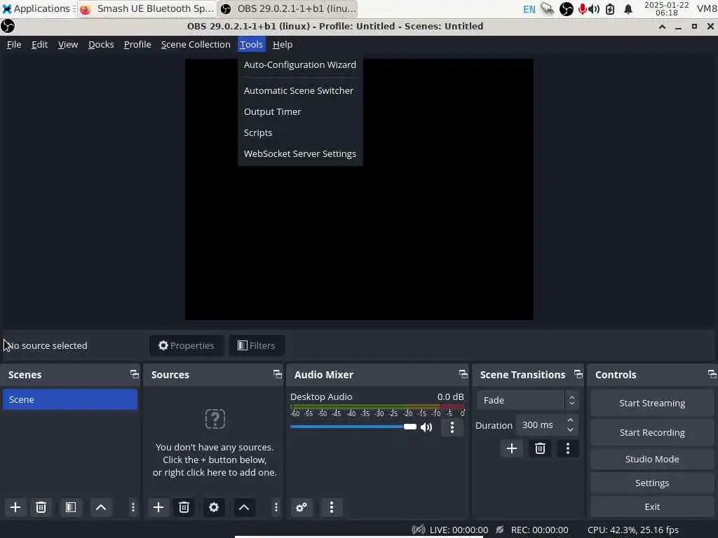The height and width of the screenshot is (538, 718).
Task: Open the Help menu
Action: coord(283,44)
